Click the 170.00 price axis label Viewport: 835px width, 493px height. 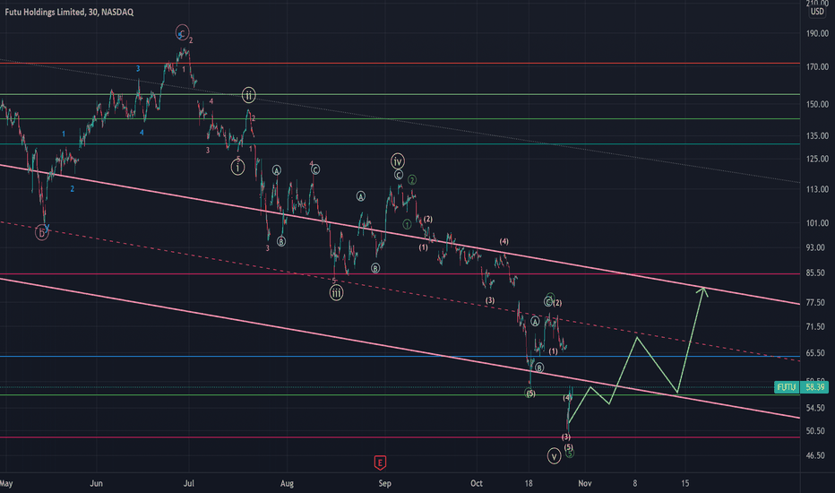pos(817,67)
